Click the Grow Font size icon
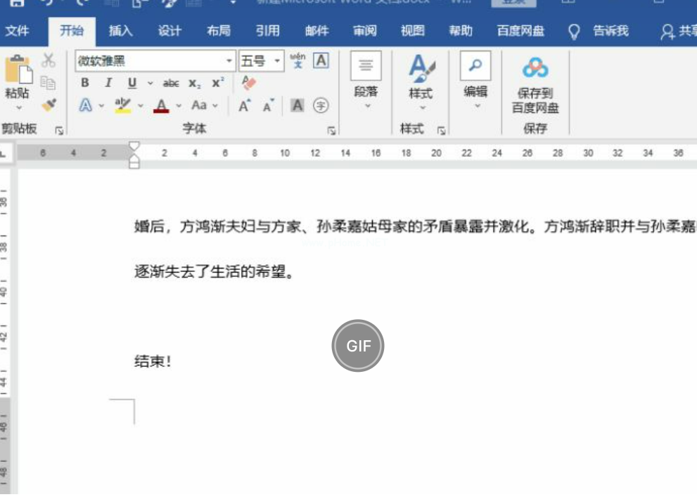 click(x=244, y=105)
